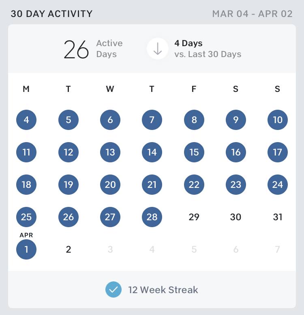This screenshot has height=315, width=304.
Task: Tap the 4 Days vs. Last 30 Days text
Action: (208, 49)
